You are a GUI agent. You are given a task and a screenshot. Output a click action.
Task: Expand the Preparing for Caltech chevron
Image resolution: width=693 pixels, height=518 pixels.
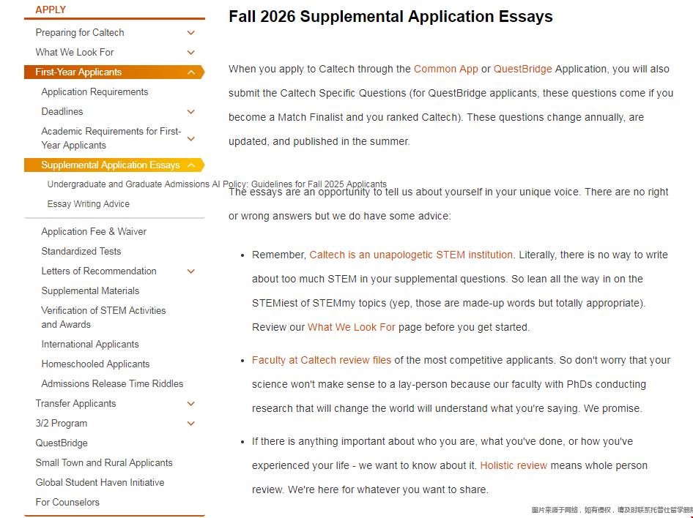tap(191, 33)
